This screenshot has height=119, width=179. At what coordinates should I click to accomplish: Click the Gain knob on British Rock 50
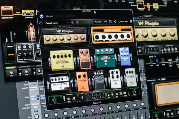(97, 37)
